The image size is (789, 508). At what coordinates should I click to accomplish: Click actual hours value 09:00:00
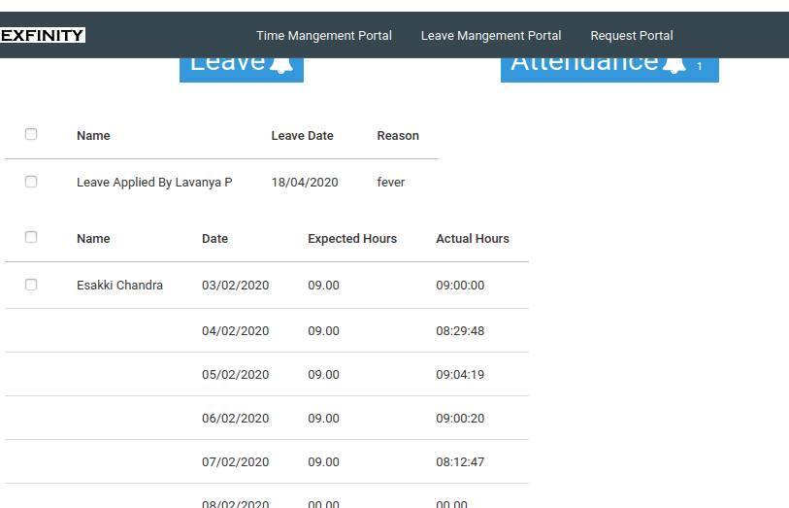click(460, 286)
